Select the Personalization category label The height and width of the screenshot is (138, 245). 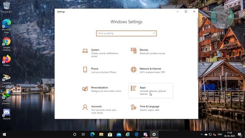point(100,87)
